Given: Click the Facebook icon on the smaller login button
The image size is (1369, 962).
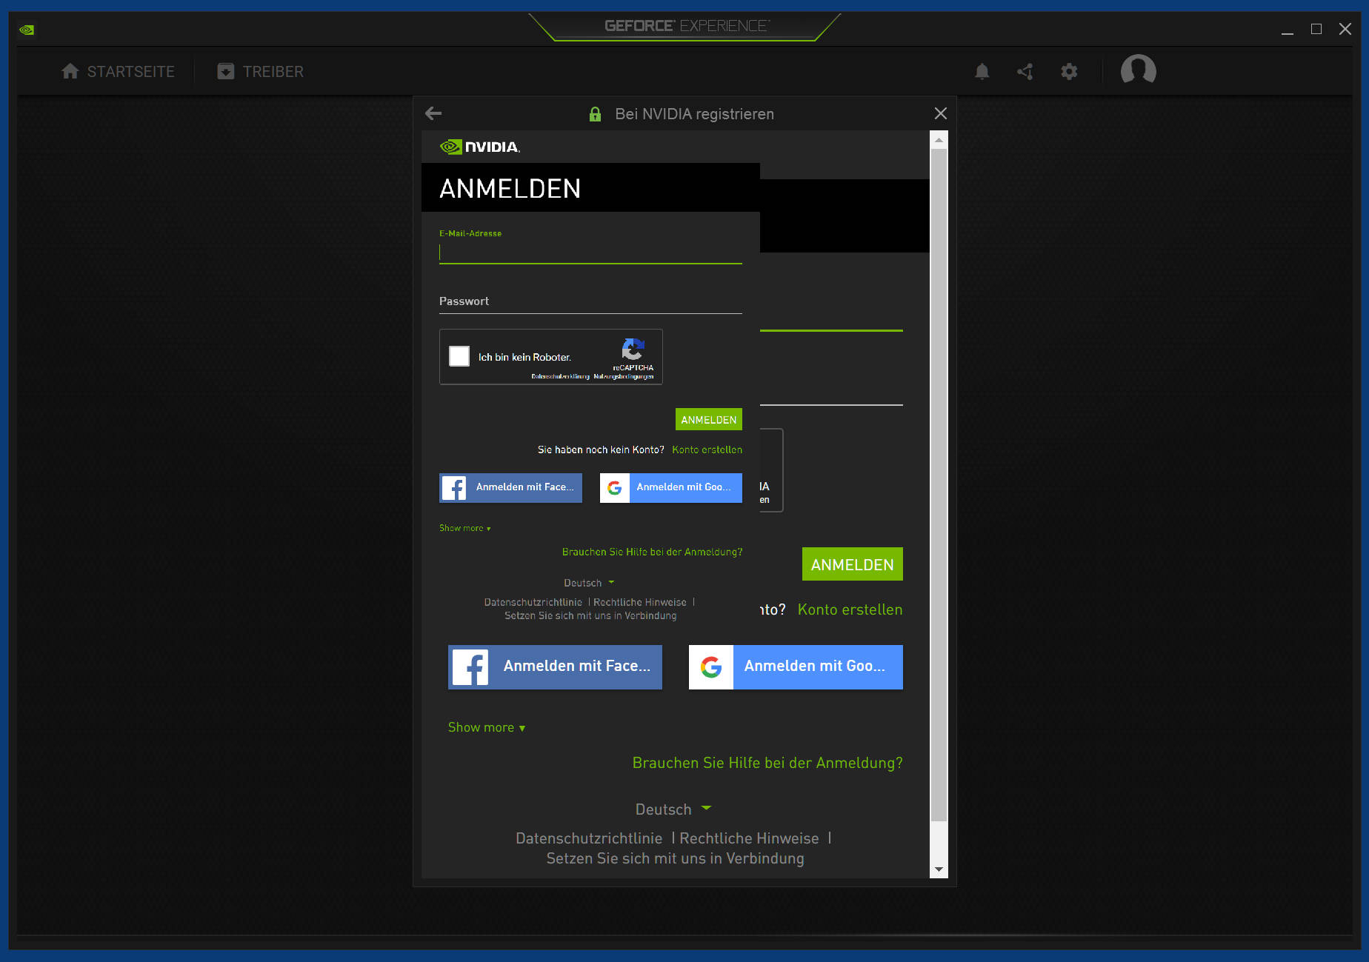Looking at the screenshot, I should click(x=454, y=488).
